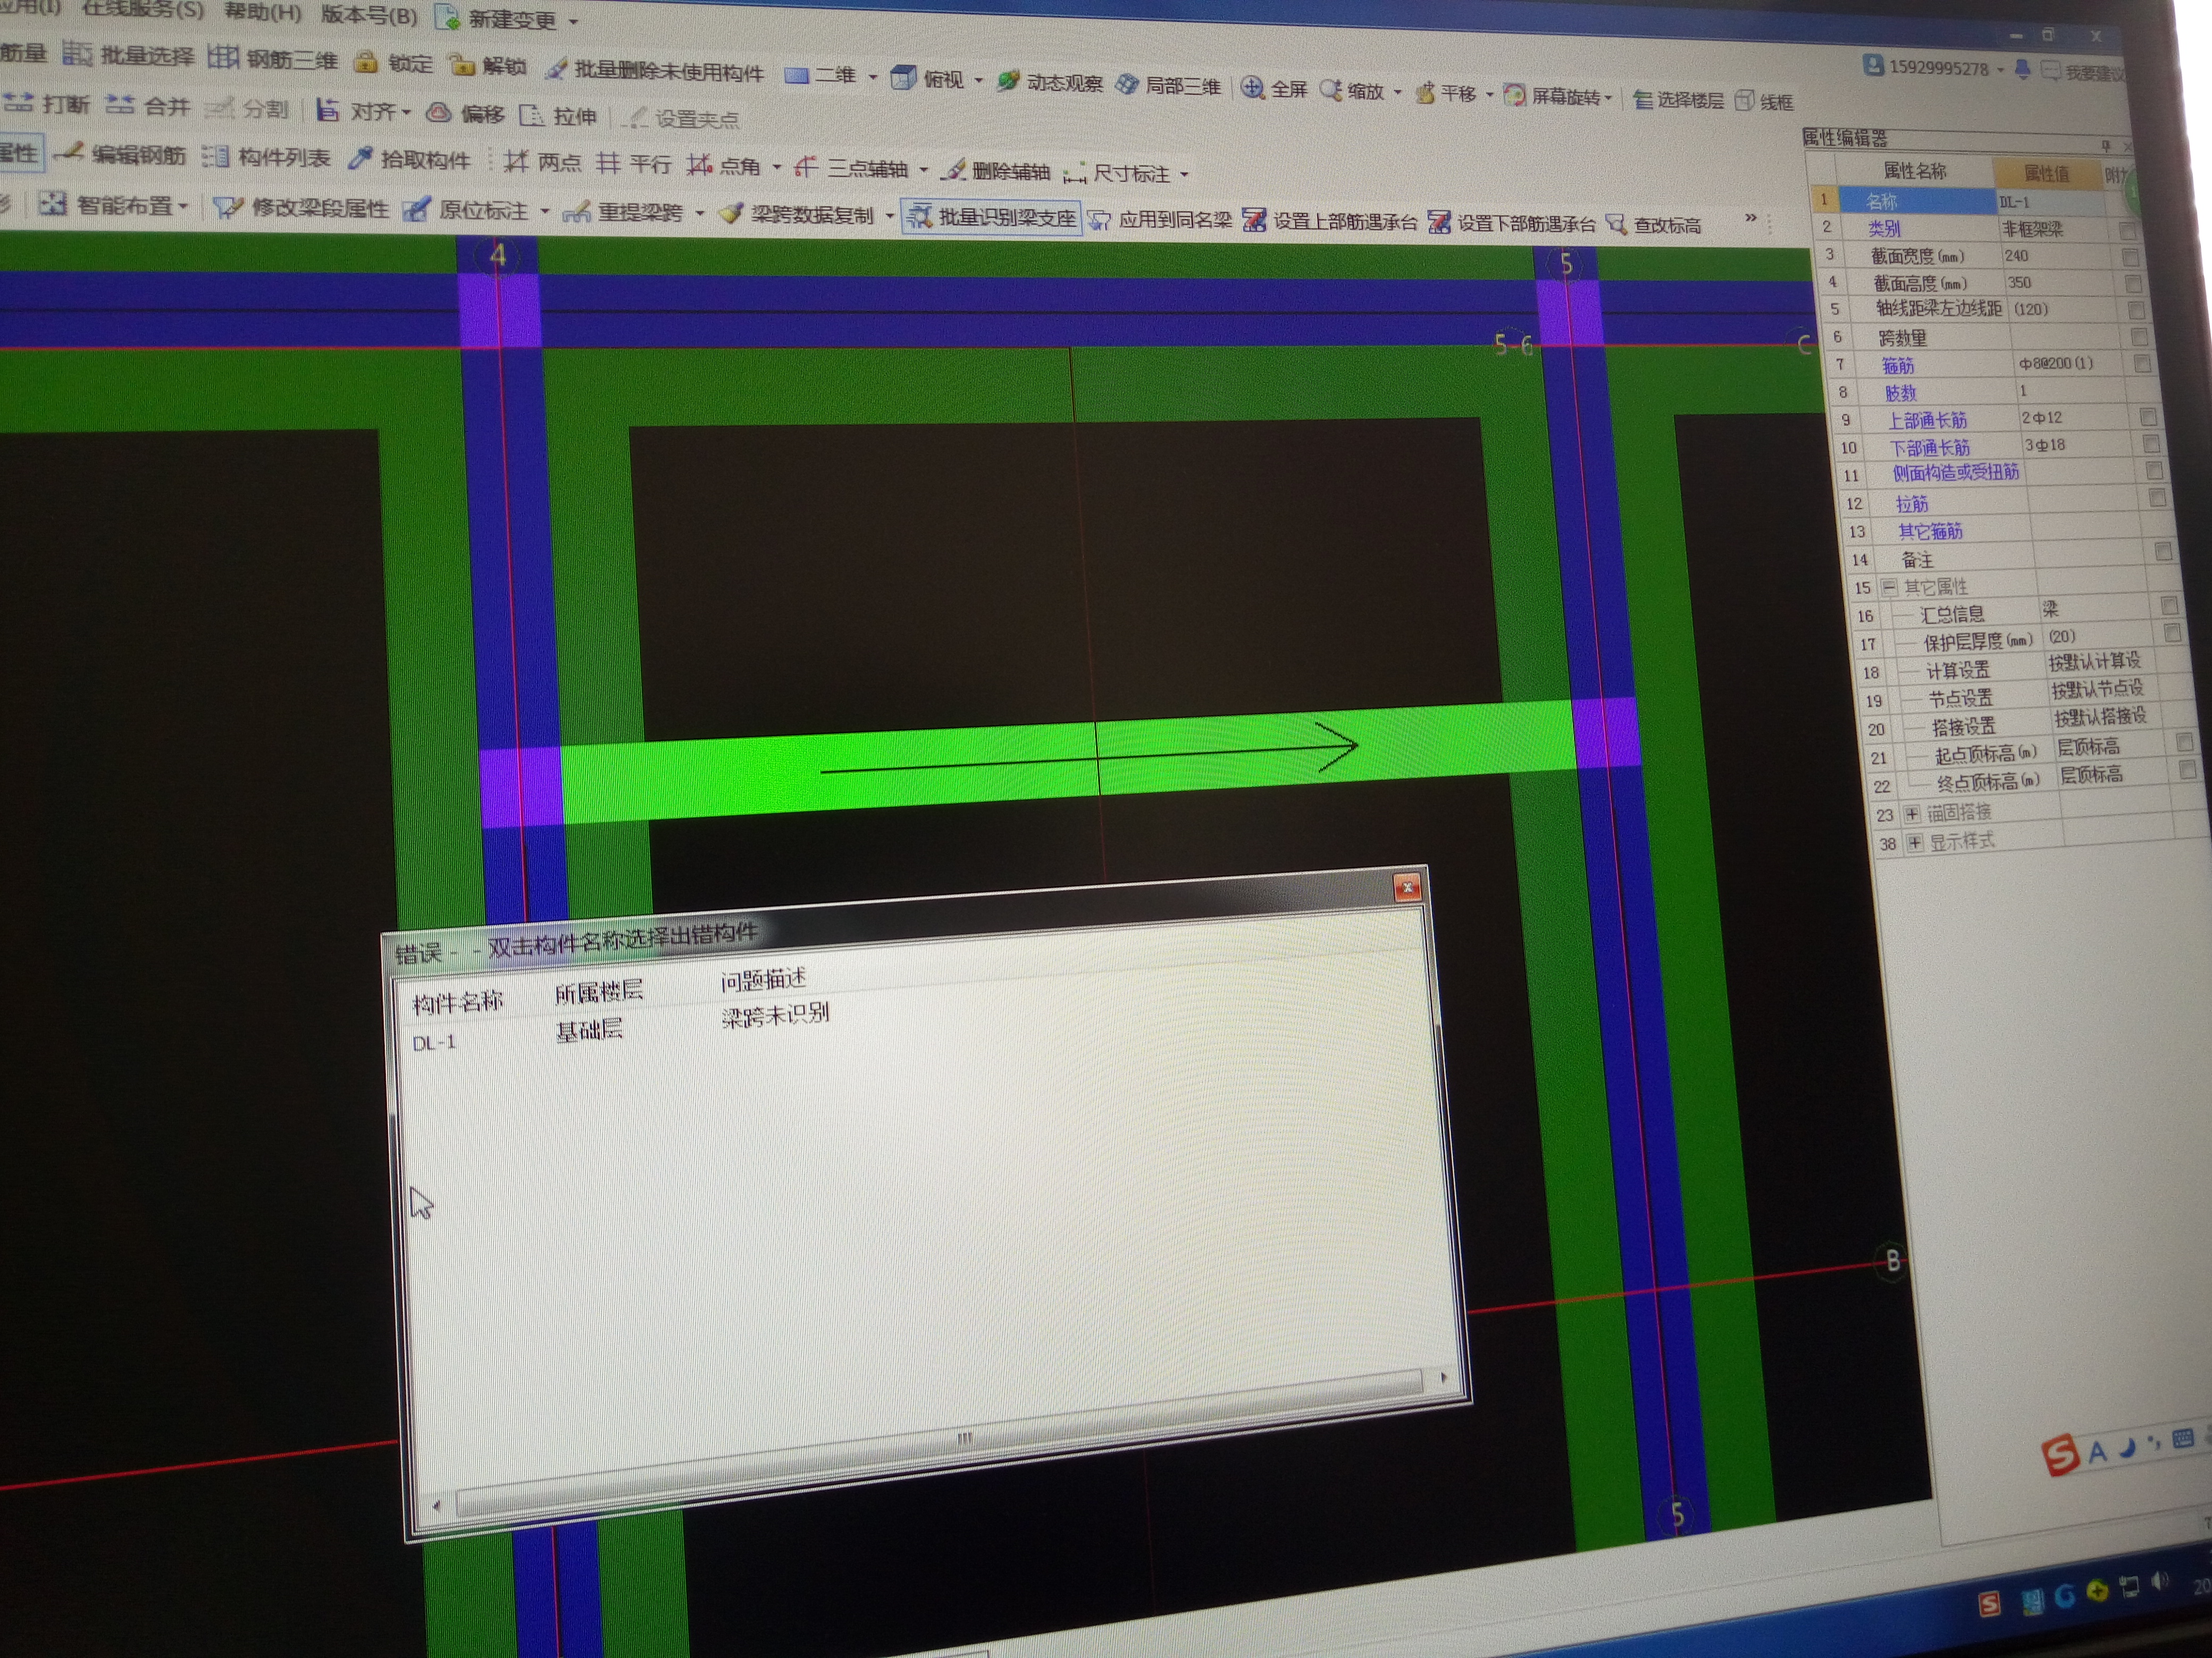2212x1658 pixels.
Task: Open the 屏幕旋转 dropdown arrow
Action: pos(1608,98)
